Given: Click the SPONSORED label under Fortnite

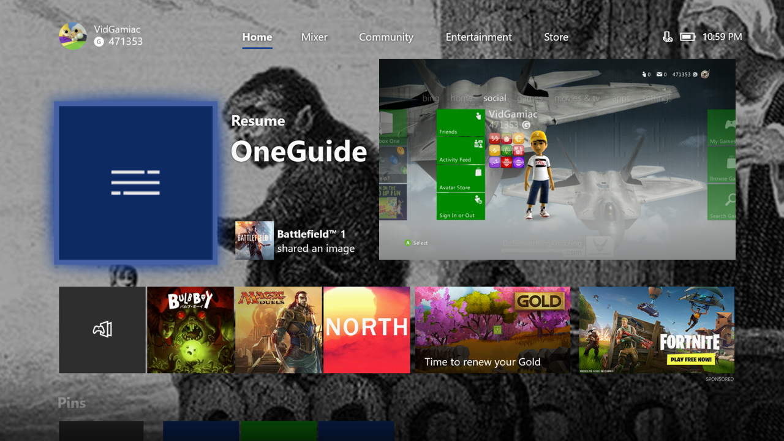Looking at the screenshot, I should click(x=720, y=379).
